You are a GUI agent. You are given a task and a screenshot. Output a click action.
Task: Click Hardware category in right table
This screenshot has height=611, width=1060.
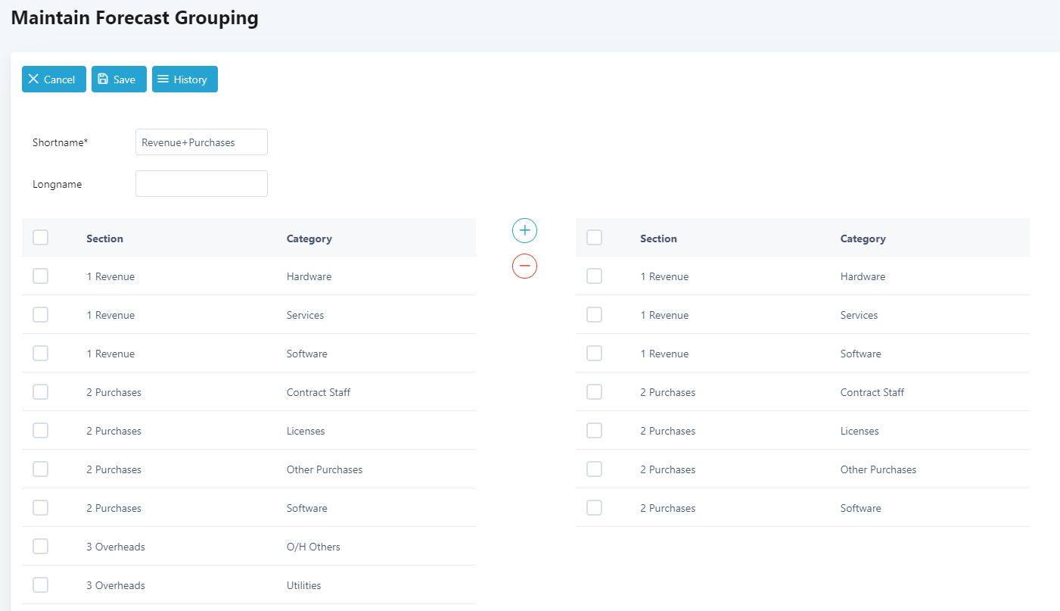click(863, 276)
